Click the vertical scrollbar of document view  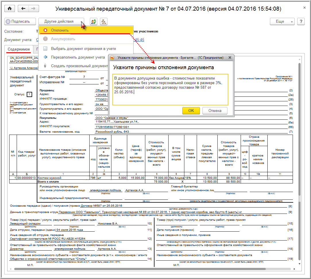coord(300,129)
